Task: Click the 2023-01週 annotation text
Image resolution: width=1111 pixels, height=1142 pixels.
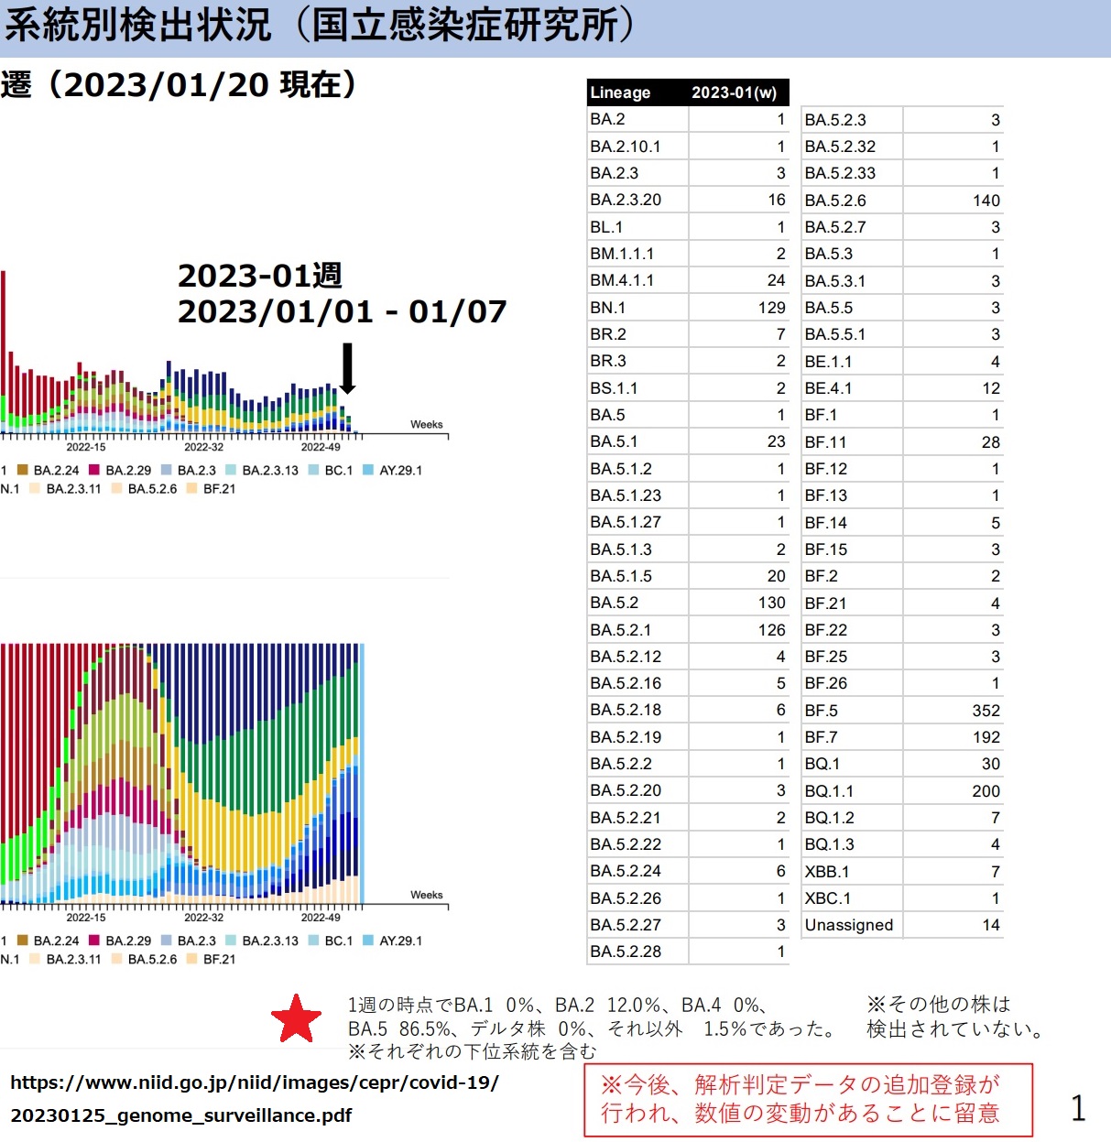Action: pos(260,275)
